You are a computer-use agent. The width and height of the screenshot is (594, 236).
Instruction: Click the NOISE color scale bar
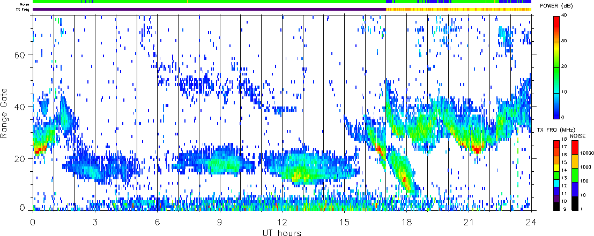pos(575,176)
